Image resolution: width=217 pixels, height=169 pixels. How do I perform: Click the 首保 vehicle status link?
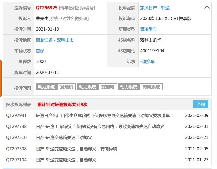point(40,51)
